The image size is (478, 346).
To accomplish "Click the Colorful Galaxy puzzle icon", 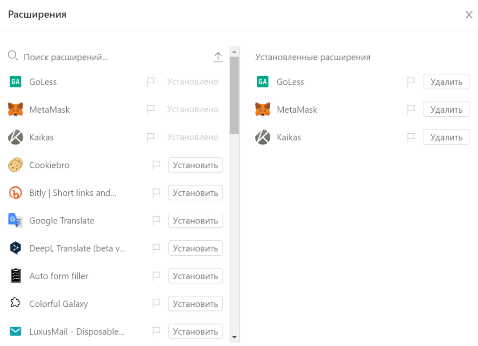I will coord(15,303).
